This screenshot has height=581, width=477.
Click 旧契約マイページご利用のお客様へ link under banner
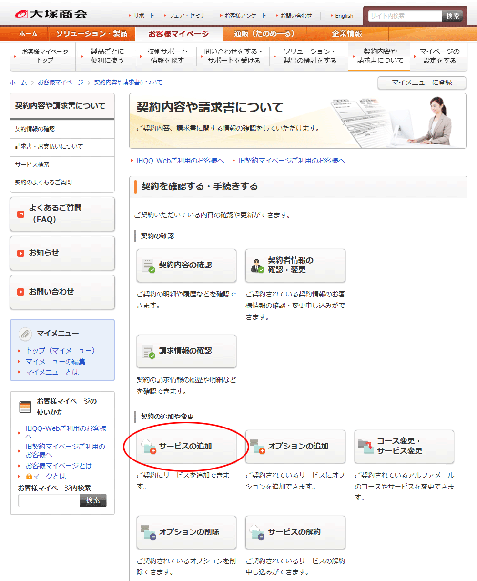pos(292,161)
